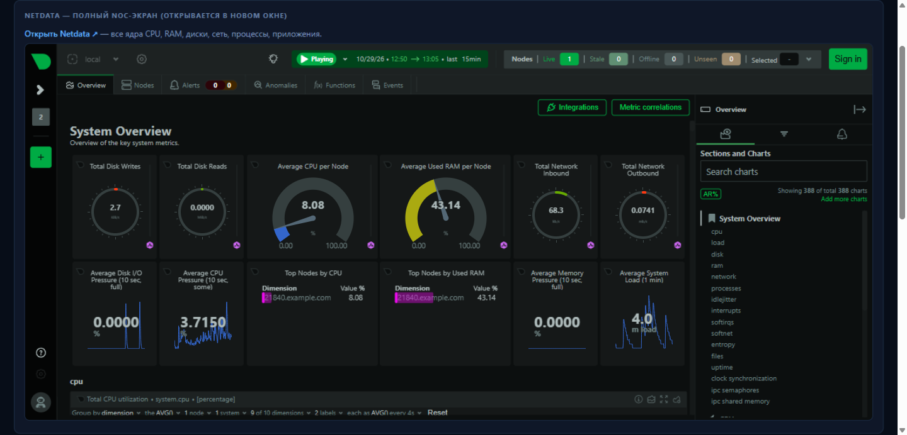The height and width of the screenshot is (435, 907).
Task: Select the uptime item in sections list
Action: [x=722, y=367]
